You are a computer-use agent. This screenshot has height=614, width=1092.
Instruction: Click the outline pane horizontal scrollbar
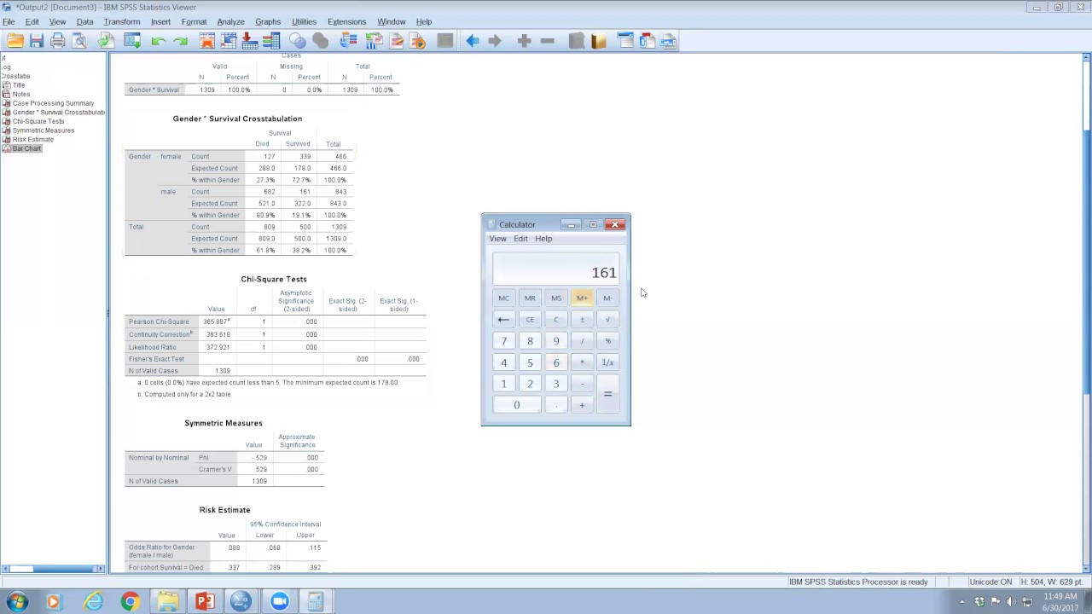(x=53, y=569)
